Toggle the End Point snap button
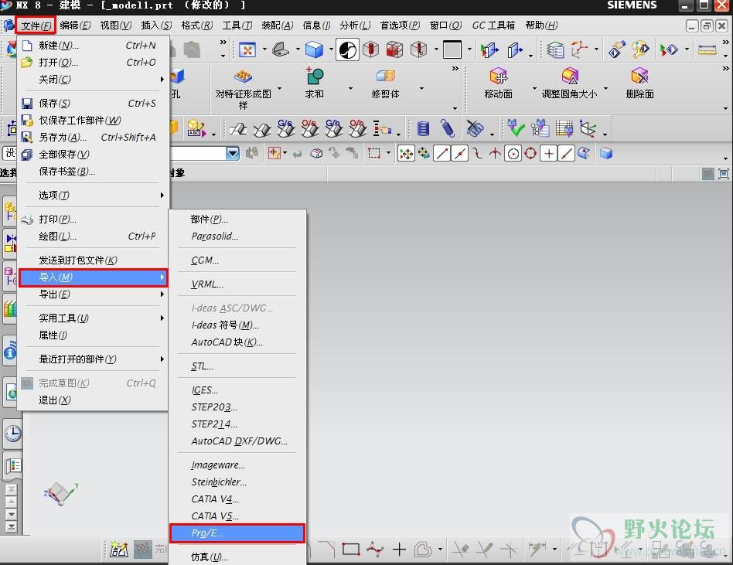The width and height of the screenshot is (733, 565). 442,153
